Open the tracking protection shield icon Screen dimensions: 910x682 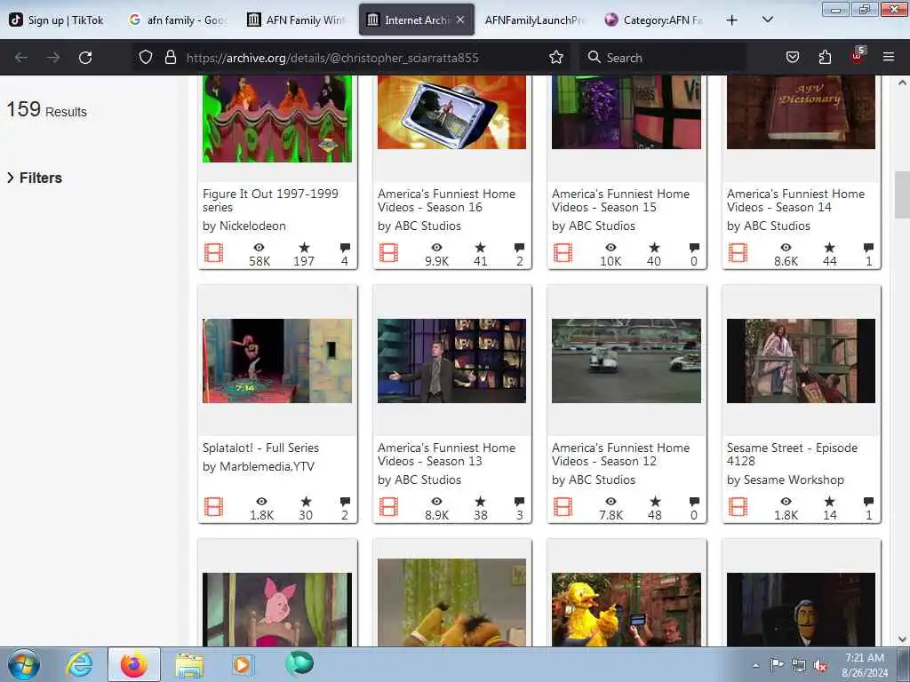[146, 58]
